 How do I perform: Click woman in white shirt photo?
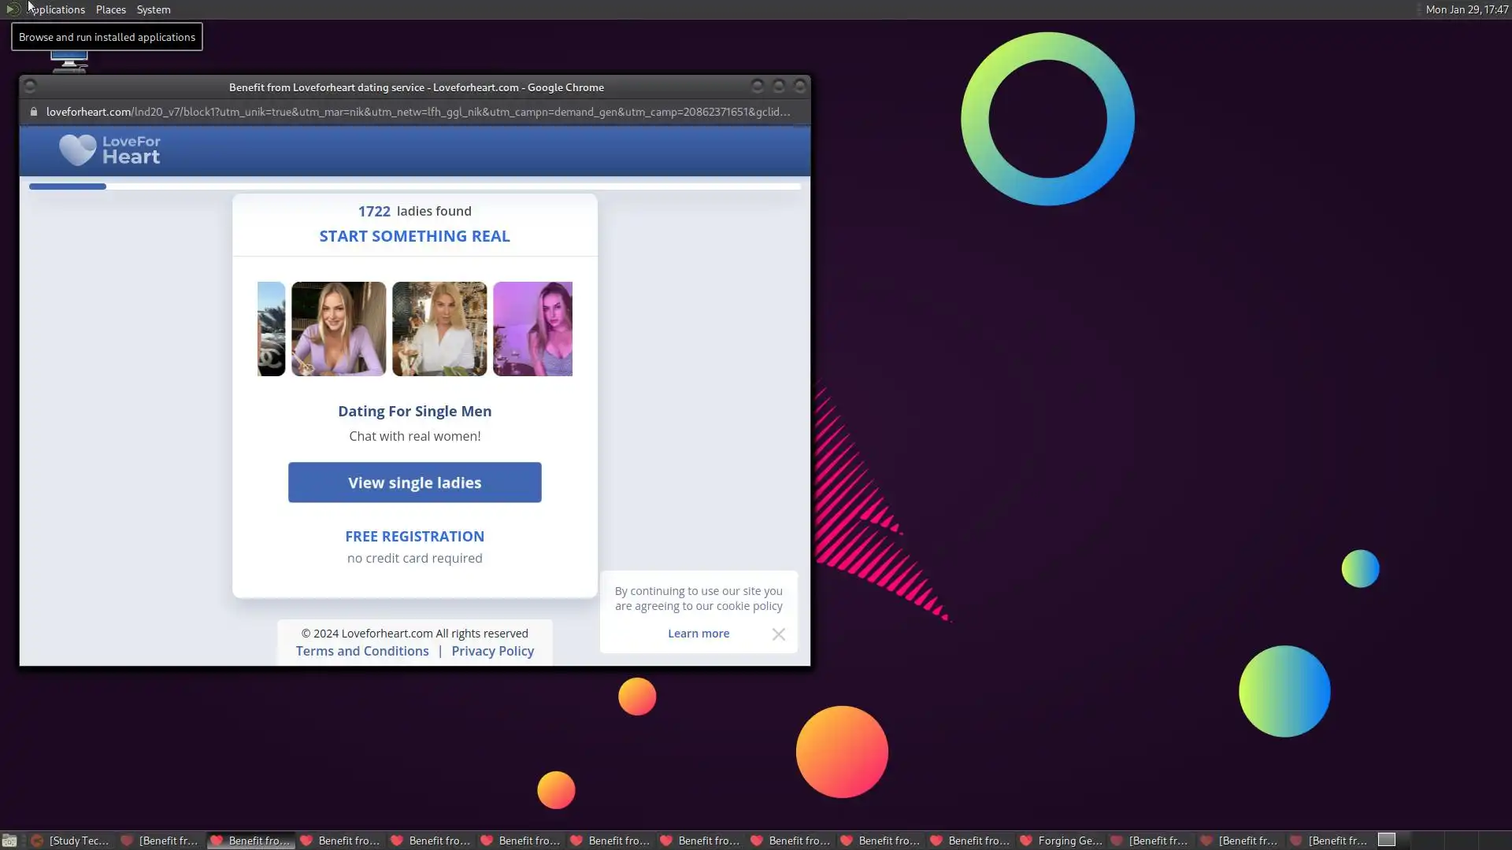click(x=439, y=329)
